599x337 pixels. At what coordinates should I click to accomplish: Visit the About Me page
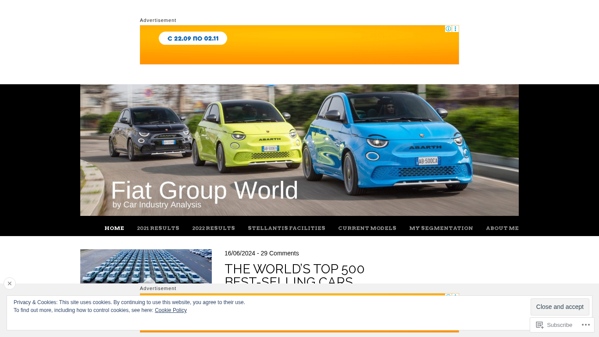point(503,228)
